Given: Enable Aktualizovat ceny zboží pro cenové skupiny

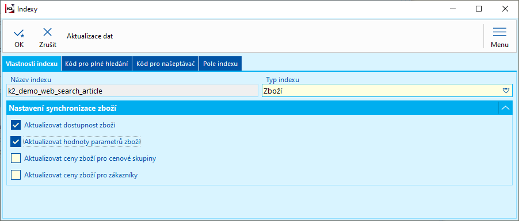Looking at the screenshot, I should [x=16, y=158].
